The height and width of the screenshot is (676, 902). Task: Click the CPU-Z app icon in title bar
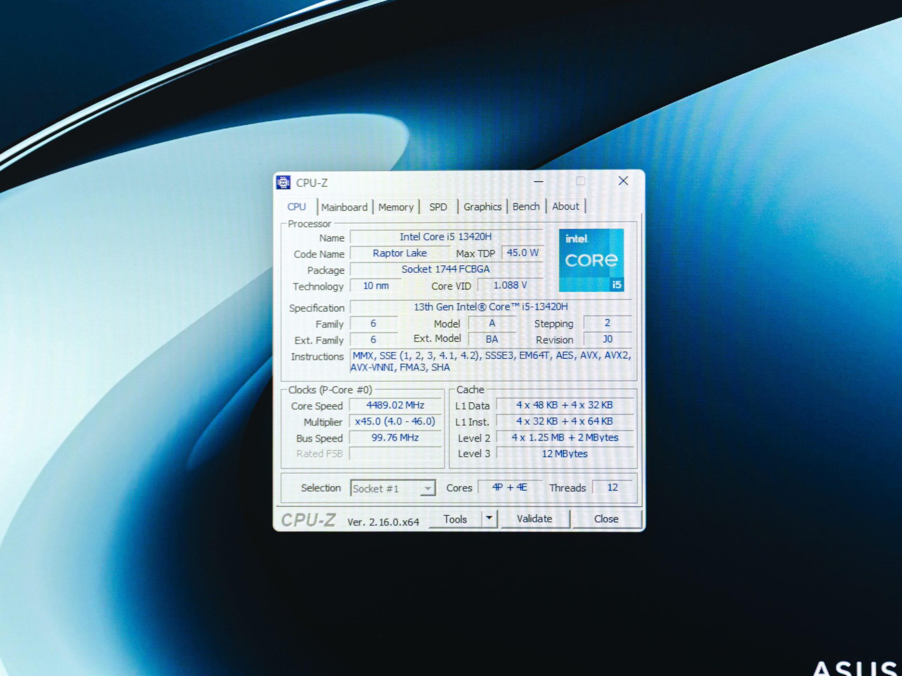point(283,182)
